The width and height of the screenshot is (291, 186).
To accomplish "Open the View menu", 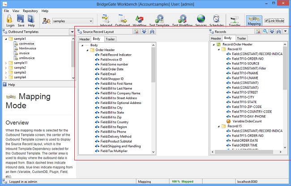I will coord(16,11).
